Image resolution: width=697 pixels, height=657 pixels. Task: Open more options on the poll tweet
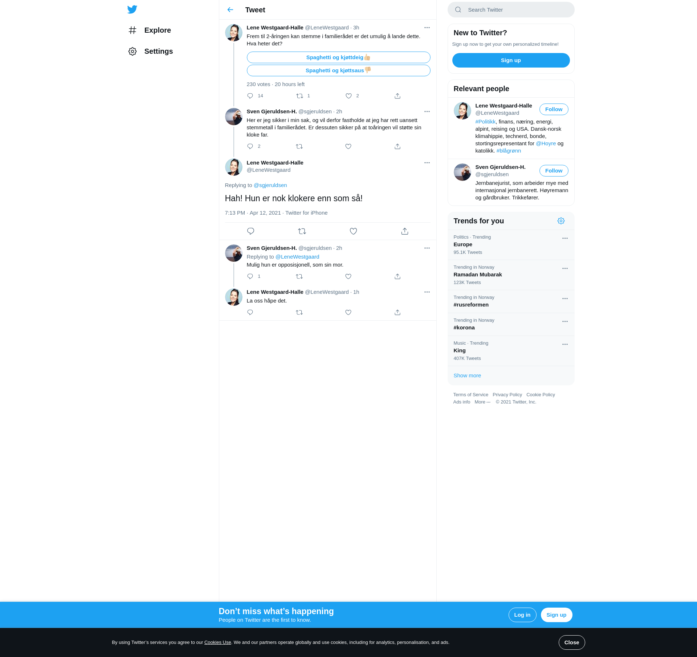click(x=427, y=28)
